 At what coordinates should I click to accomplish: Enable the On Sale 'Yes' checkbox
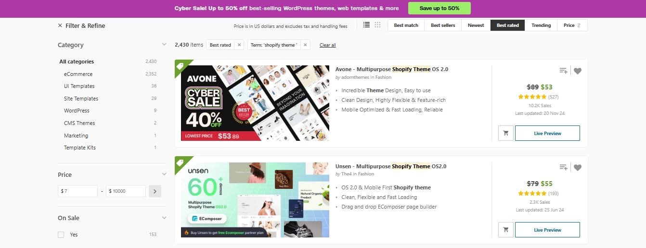coord(61,235)
